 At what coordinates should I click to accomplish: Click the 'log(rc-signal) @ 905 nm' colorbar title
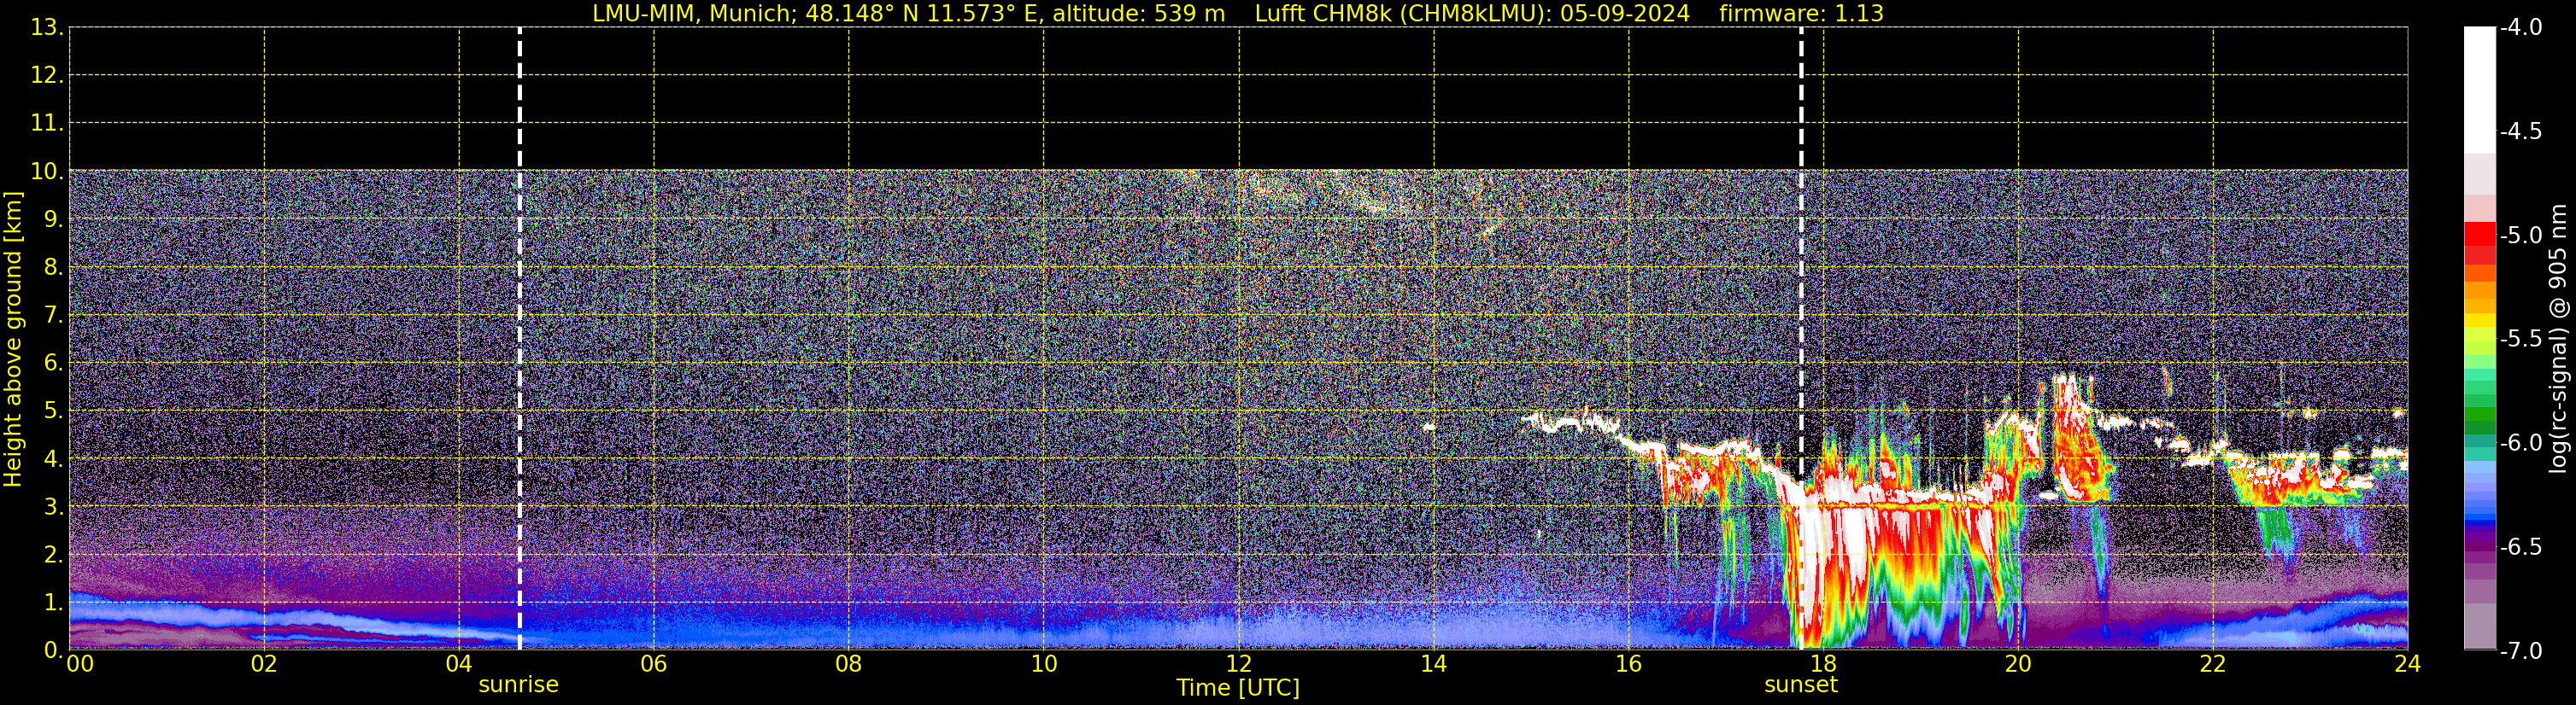[2558, 339]
